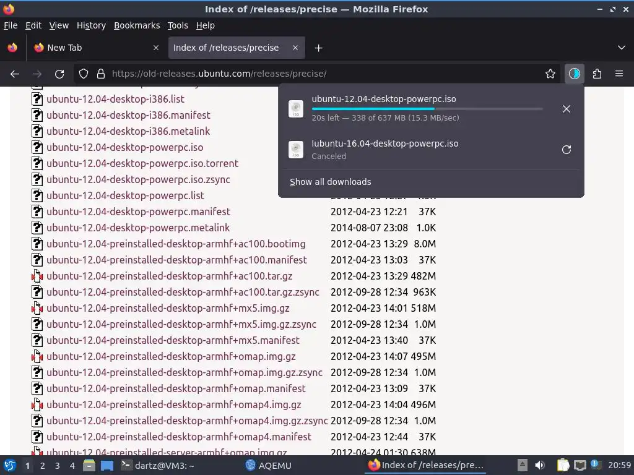The height and width of the screenshot is (475, 634).
Task: Open Firefox application hamburger menu
Action: pos(619,74)
